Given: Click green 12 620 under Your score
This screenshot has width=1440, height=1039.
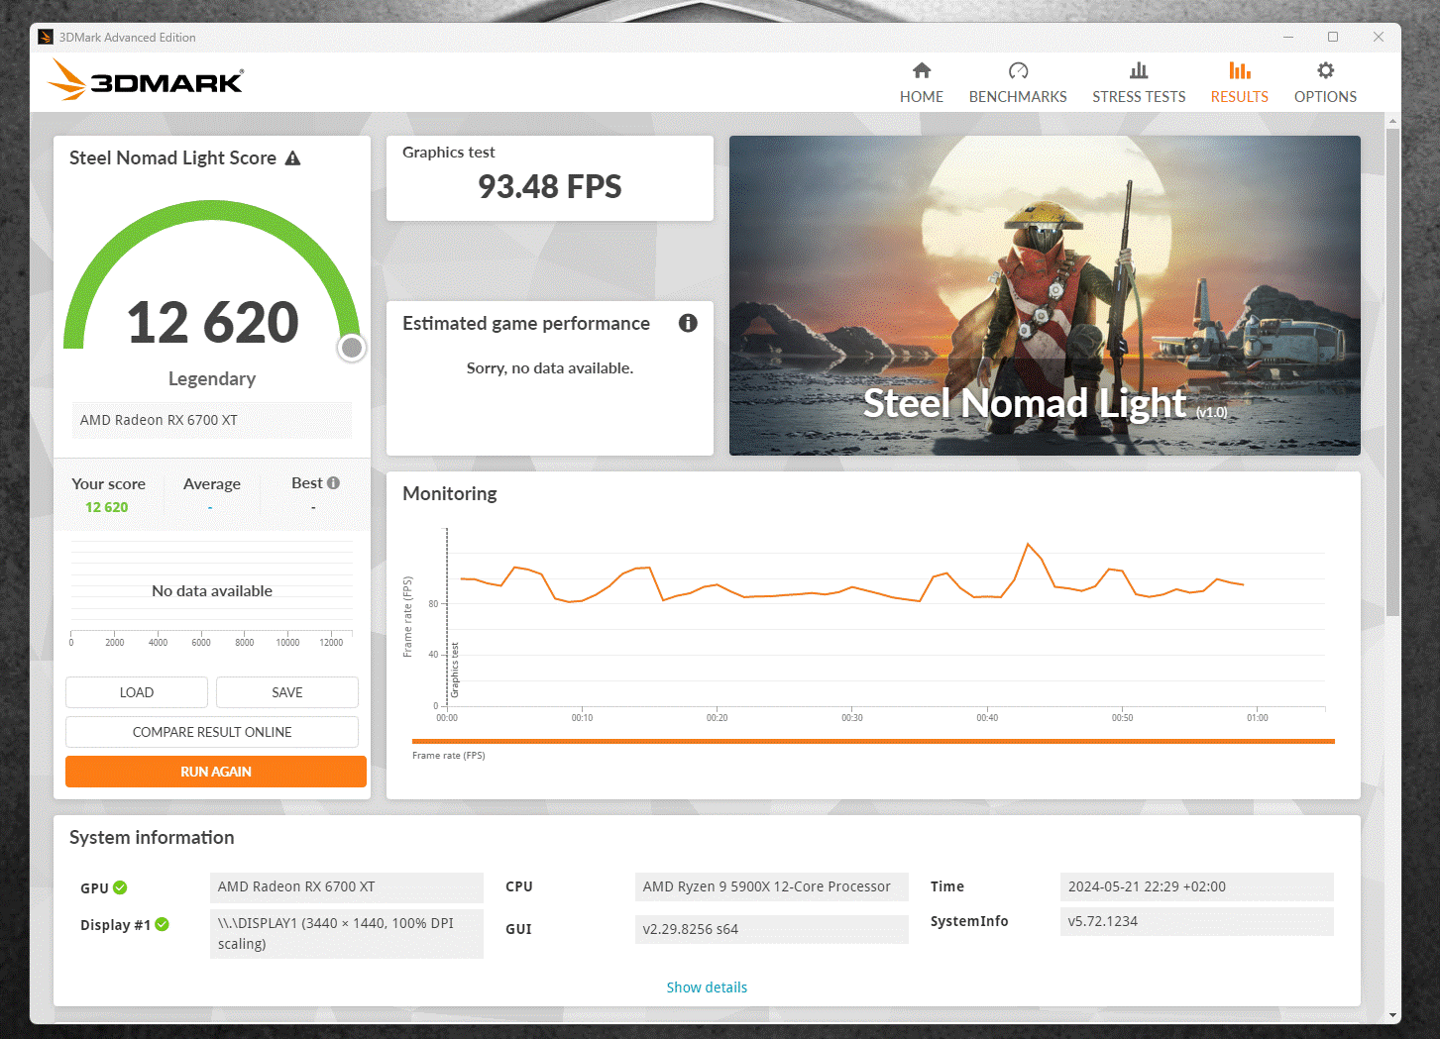Looking at the screenshot, I should point(106,507).
